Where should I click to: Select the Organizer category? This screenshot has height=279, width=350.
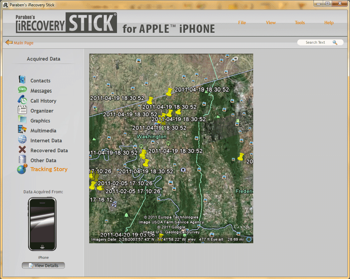(42, 111)
